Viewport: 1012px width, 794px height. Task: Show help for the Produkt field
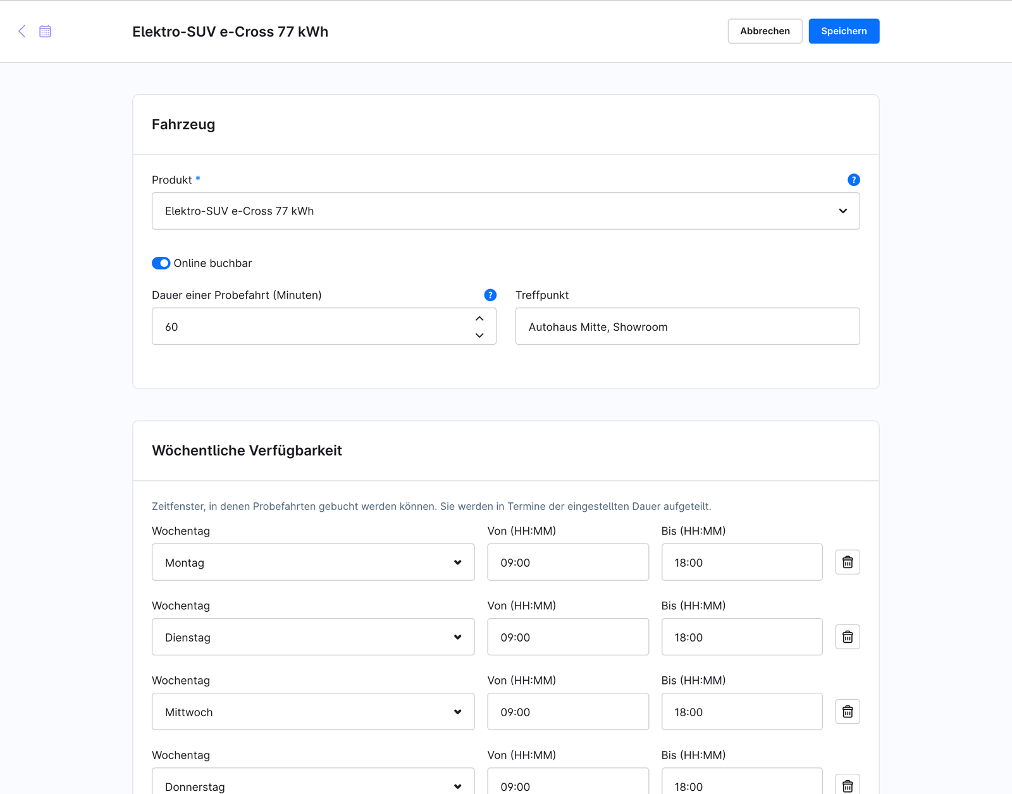click(x=853, y=180)
